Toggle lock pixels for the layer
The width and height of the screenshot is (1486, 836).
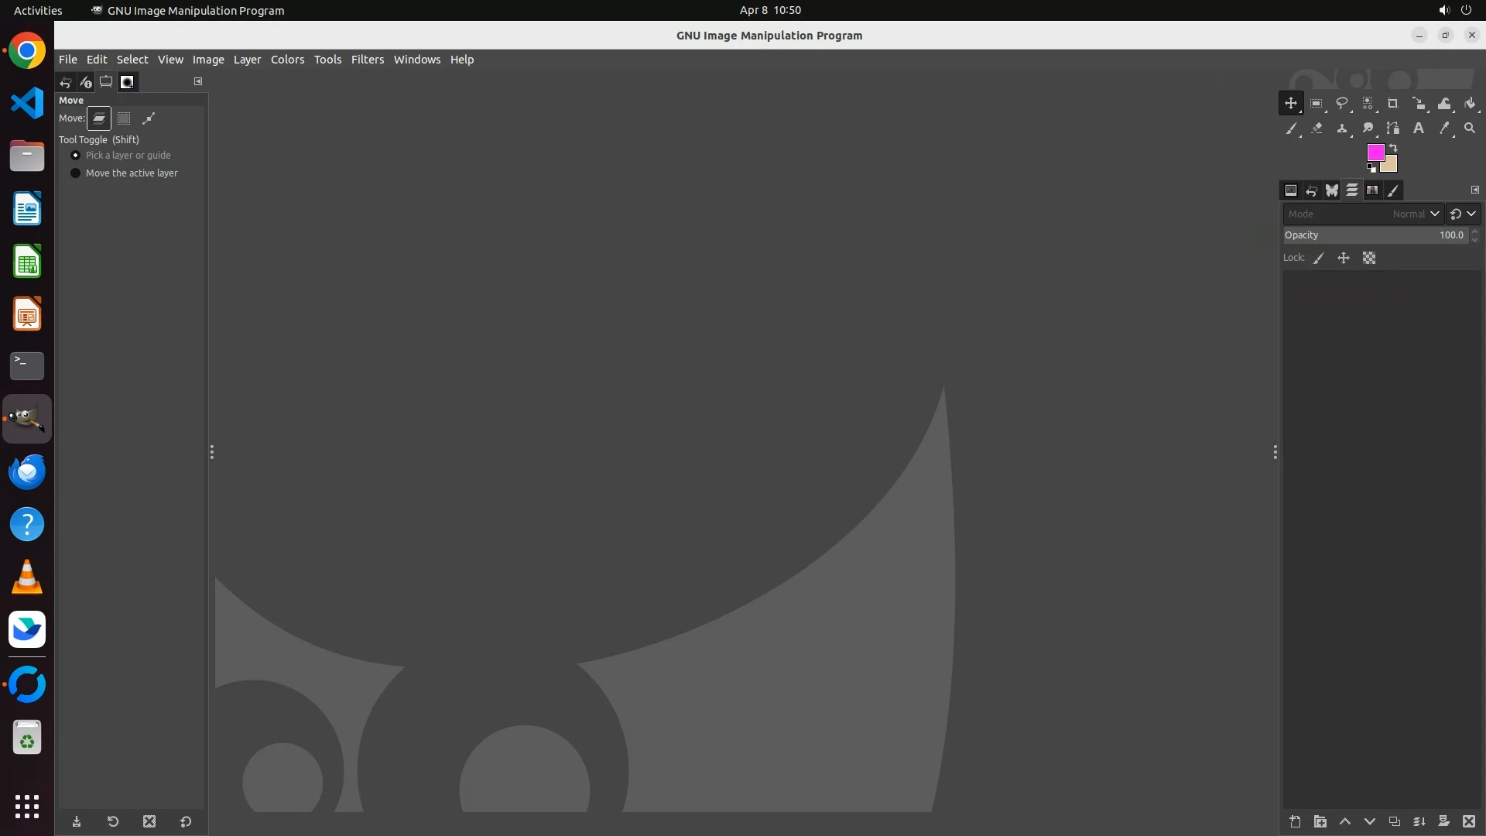pyautogui.click(x=1319, y=259)
